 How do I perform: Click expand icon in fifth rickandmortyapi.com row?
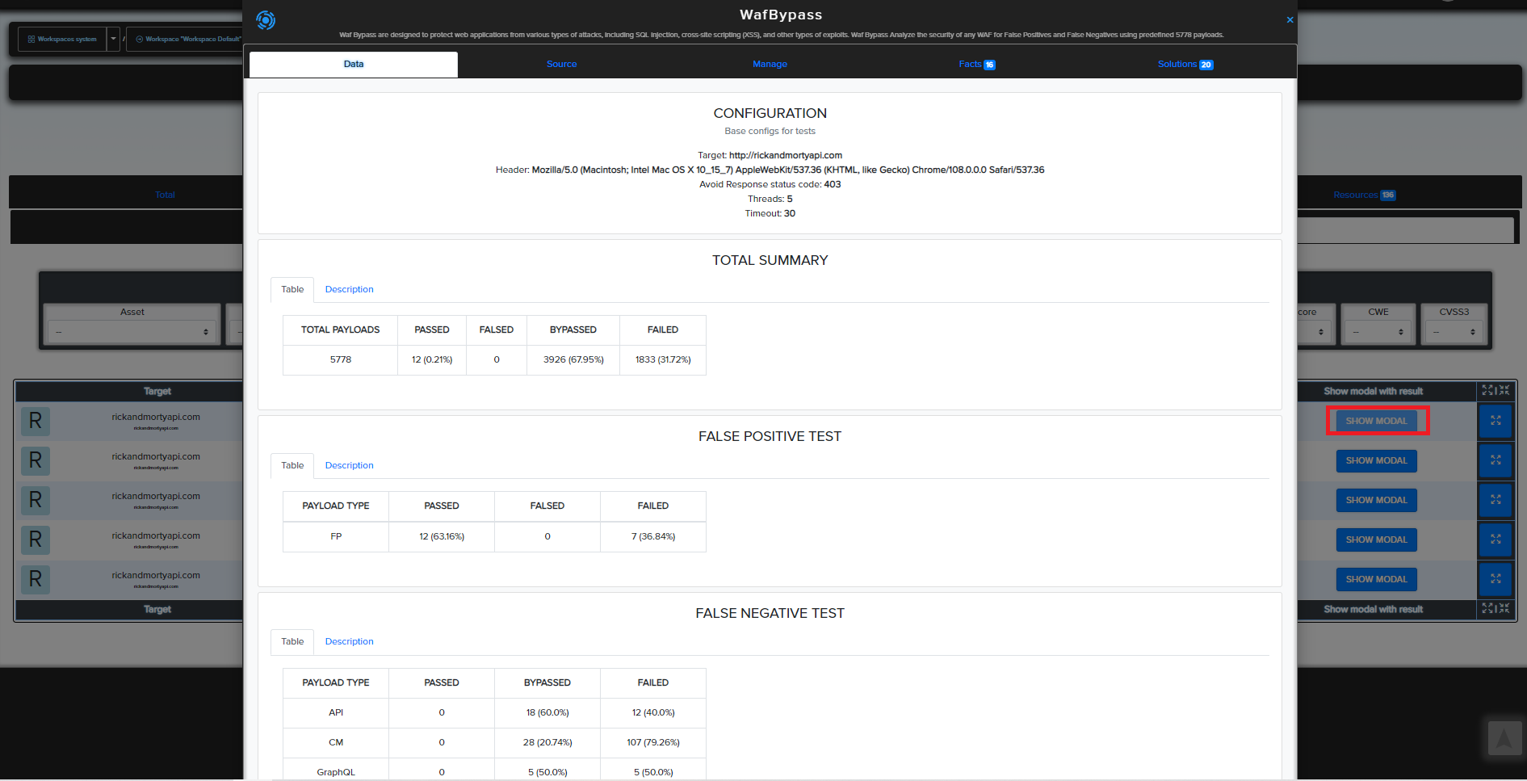(1496, 579)
